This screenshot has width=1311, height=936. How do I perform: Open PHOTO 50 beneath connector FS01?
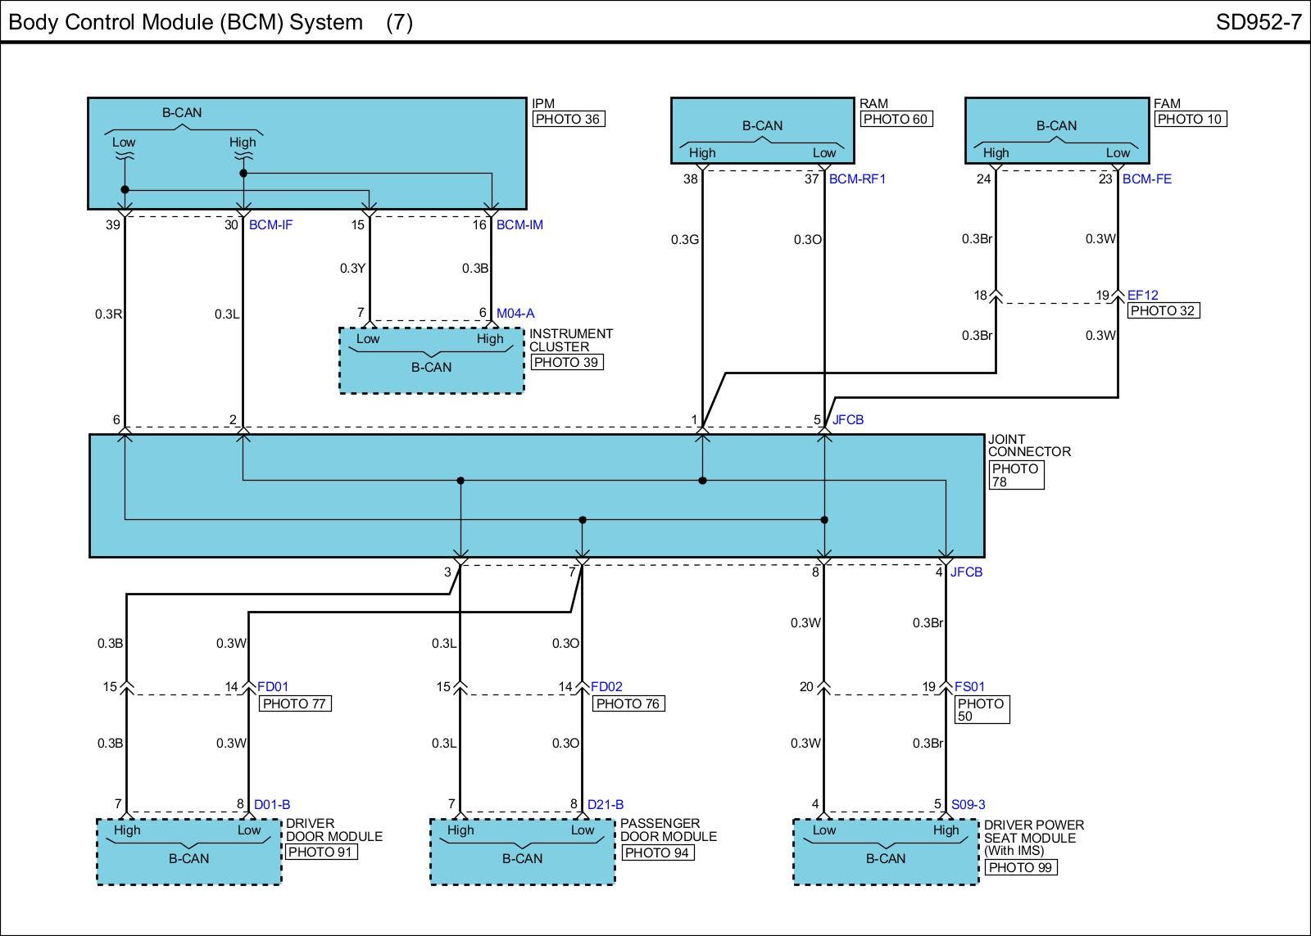(x=982, y=709)
